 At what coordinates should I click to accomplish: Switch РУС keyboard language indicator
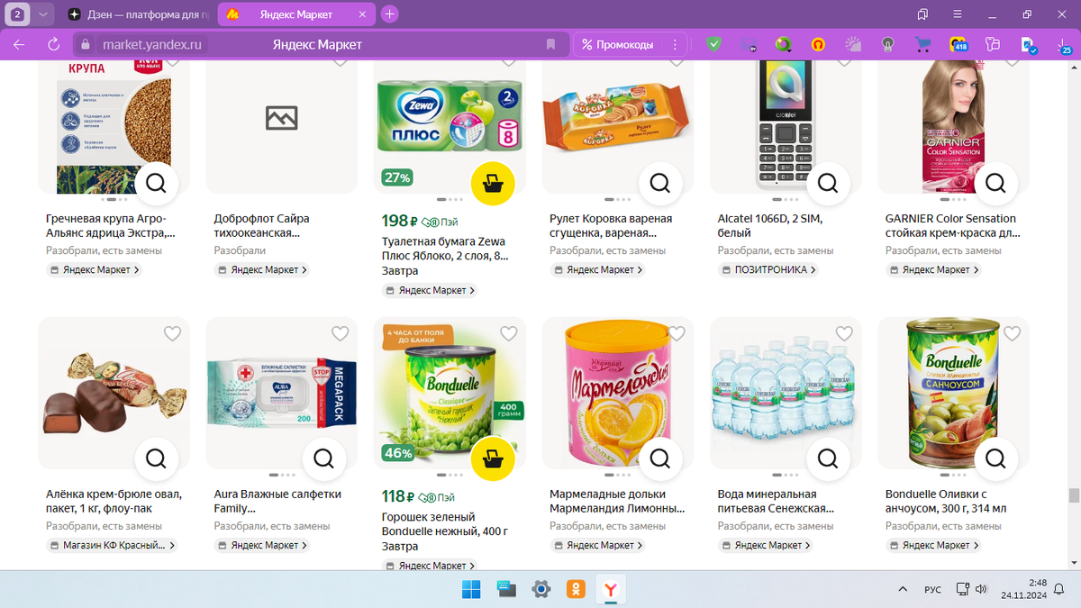pyautogui.click(x=933, y=589)
